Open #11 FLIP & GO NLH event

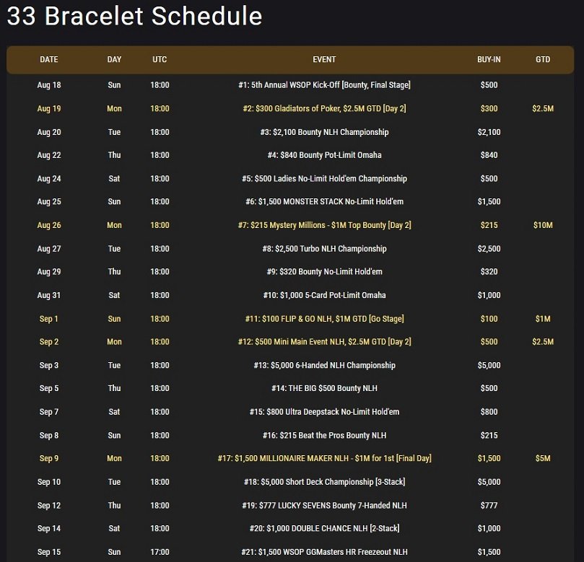point(324,319)
